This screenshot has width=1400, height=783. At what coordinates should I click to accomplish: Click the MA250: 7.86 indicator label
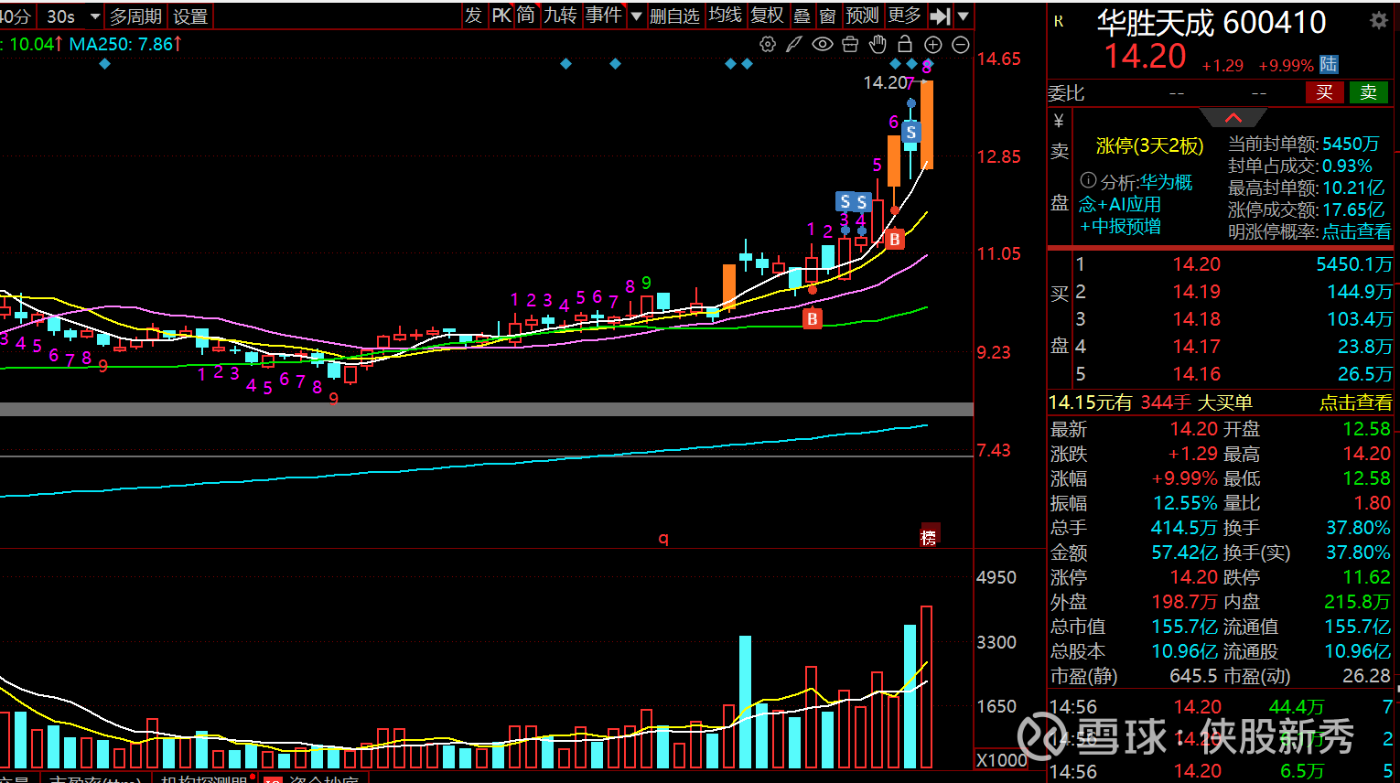125,44
